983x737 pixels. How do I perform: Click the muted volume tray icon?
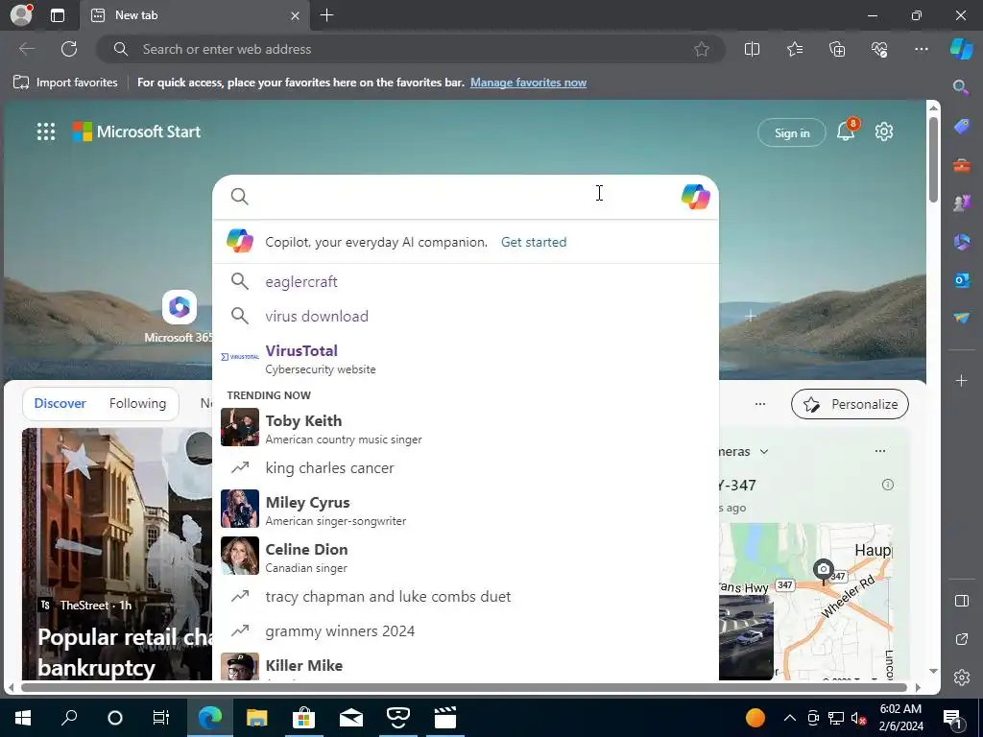pos(859,718)
